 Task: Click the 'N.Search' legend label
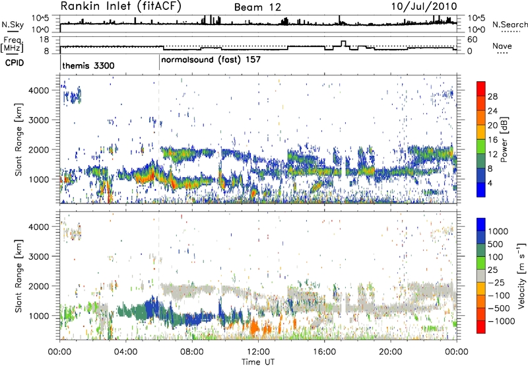(510, 24)
